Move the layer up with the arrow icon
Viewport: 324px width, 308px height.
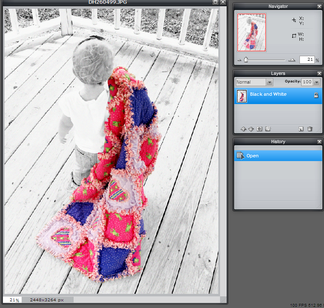coord(243,129)
